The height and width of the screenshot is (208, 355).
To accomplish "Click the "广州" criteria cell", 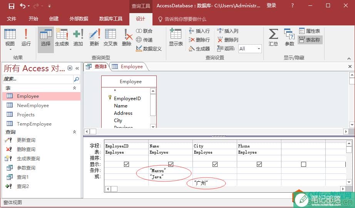I will 214,183.
